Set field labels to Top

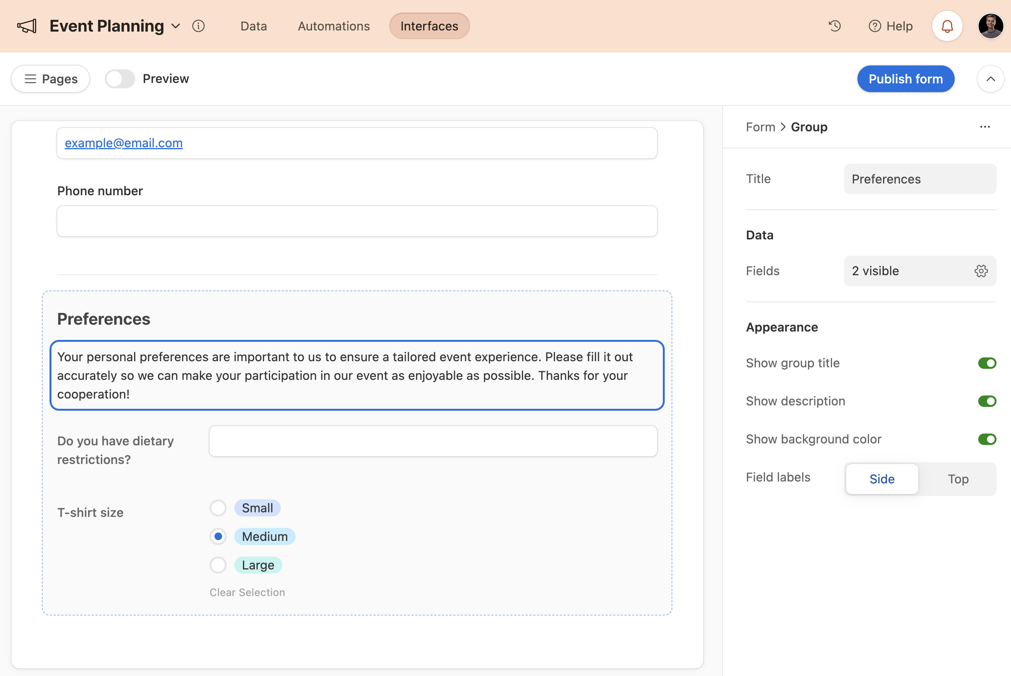point(958,479)
